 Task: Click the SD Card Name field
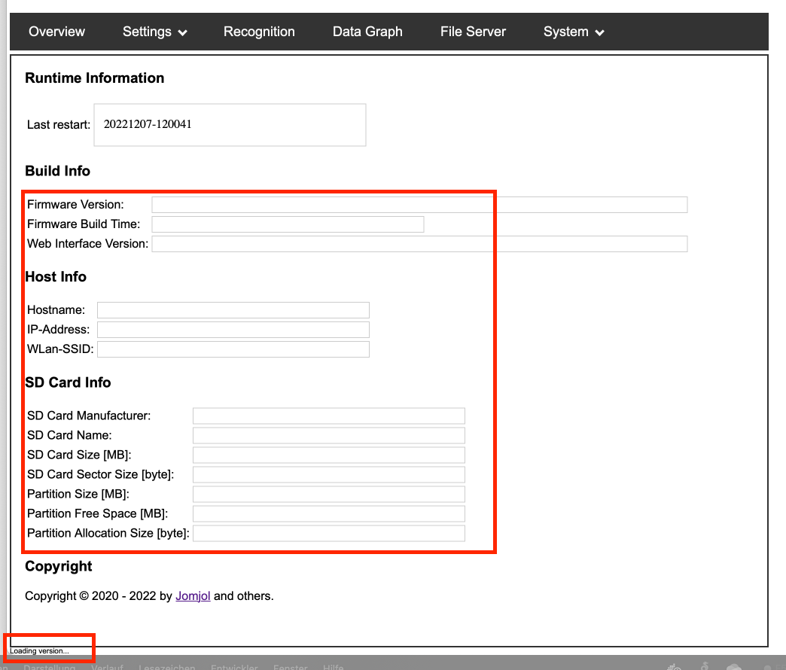pos(329,435)
